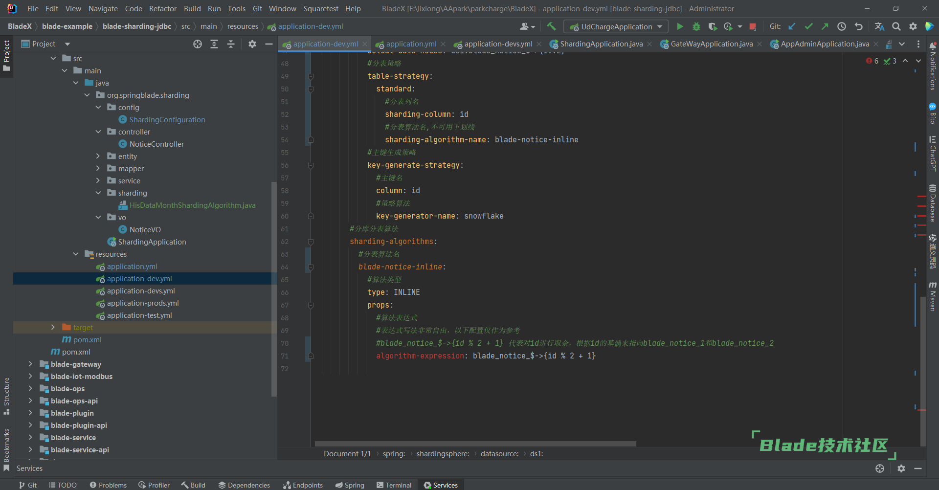Open user account dropdown icon in the toolbar

point(528,26)
